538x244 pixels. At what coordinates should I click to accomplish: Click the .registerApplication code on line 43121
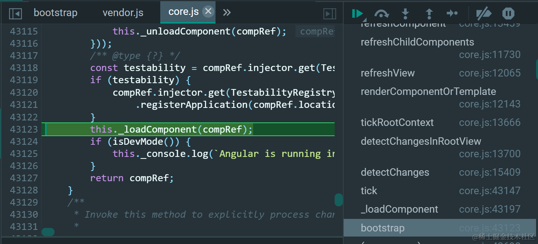coord(235,105)
